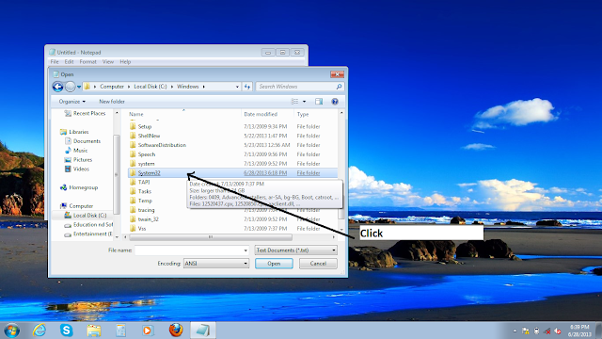Image resolution: width=602 pixels, height=339 pixels.
Task: Click the horizontal scrollbar under file list
Action: [211, 237]
